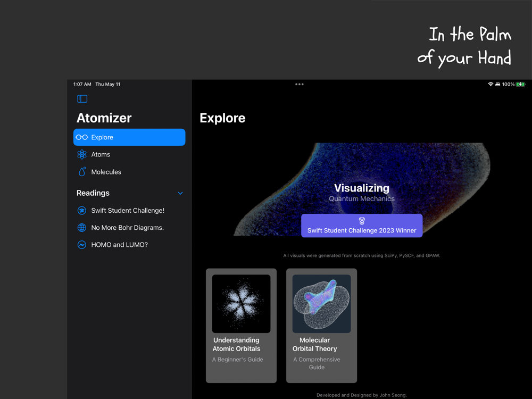Select Explore in the sidebar

tap(129, 137)
